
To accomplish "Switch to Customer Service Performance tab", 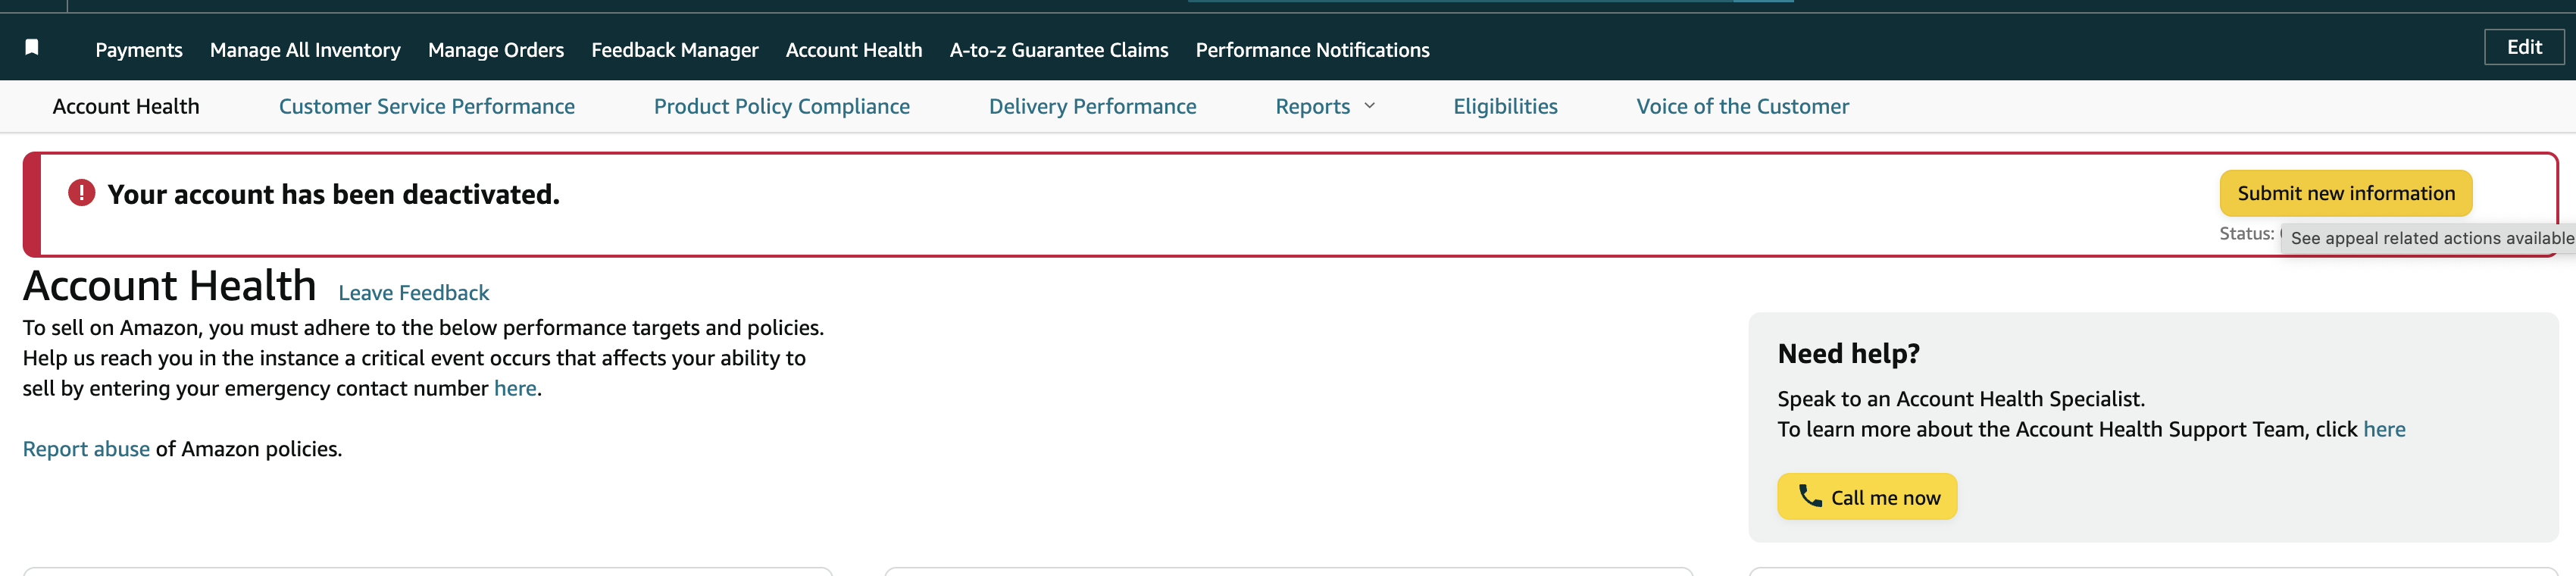I will (427, 106).
